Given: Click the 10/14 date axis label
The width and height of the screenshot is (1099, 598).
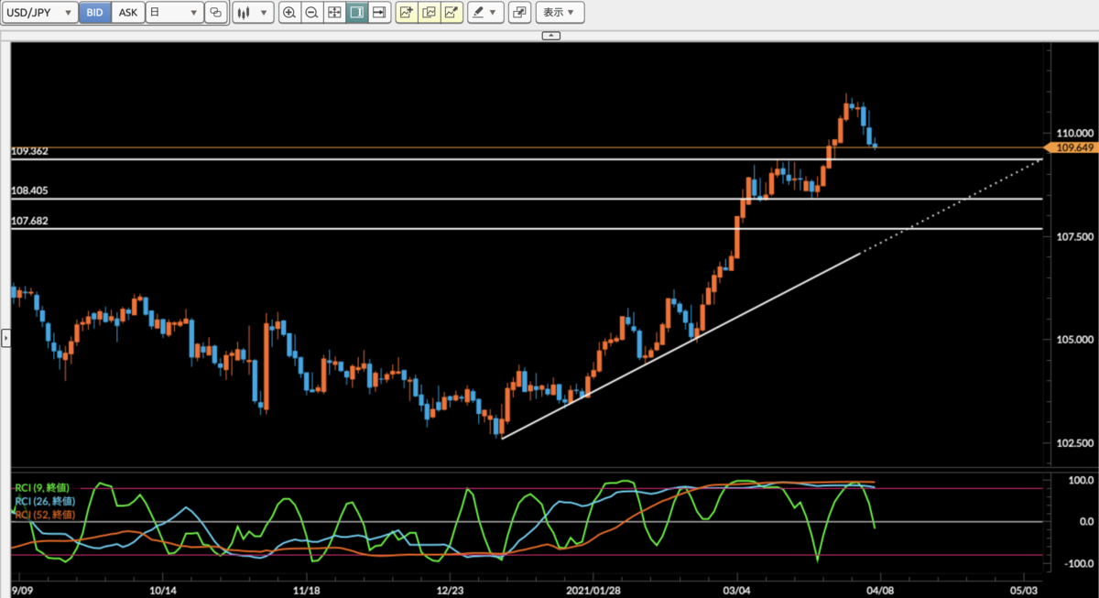Looking at the screenshot, I should (163, 589).
